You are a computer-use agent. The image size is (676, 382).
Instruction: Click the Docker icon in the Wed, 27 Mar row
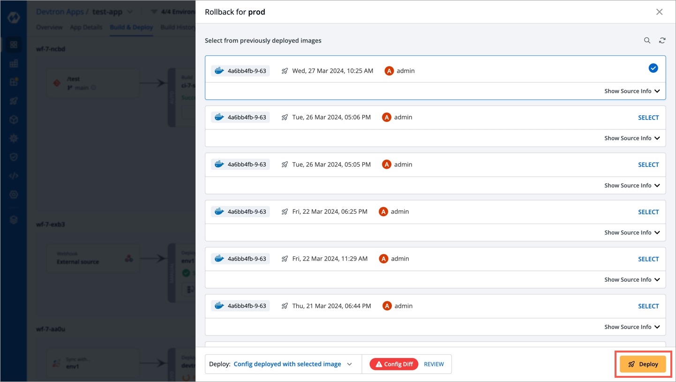click(x=219, y=71)
